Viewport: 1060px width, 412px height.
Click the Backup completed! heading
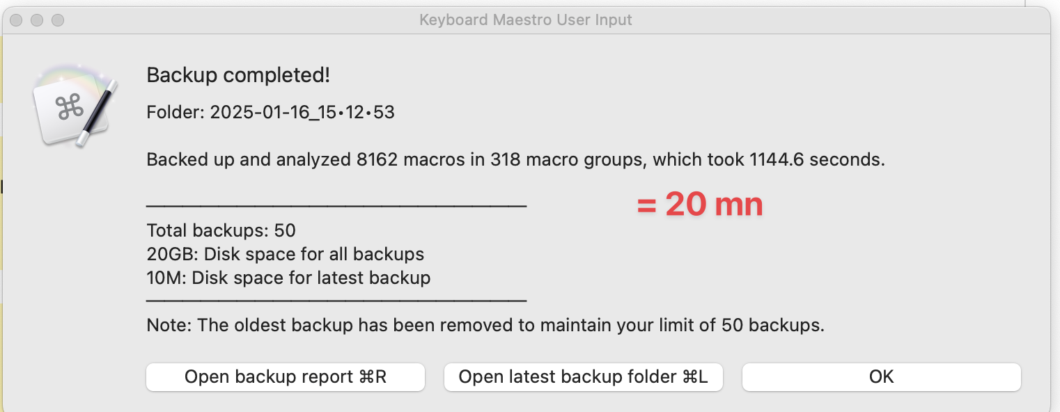click(238, 75)
